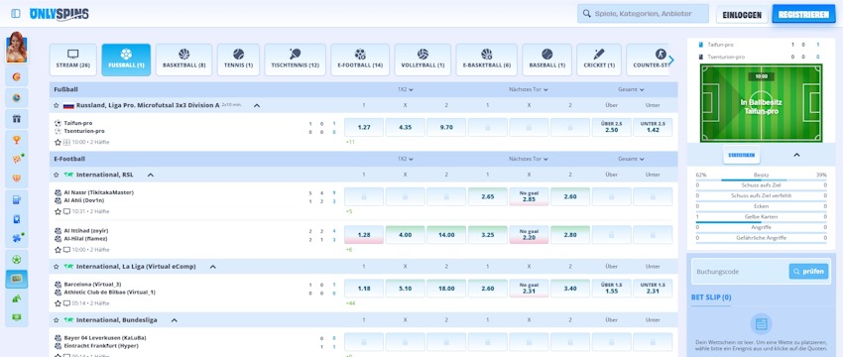
Task: Open the stream icon for the Barcelona match
Action: coord(66,303)
